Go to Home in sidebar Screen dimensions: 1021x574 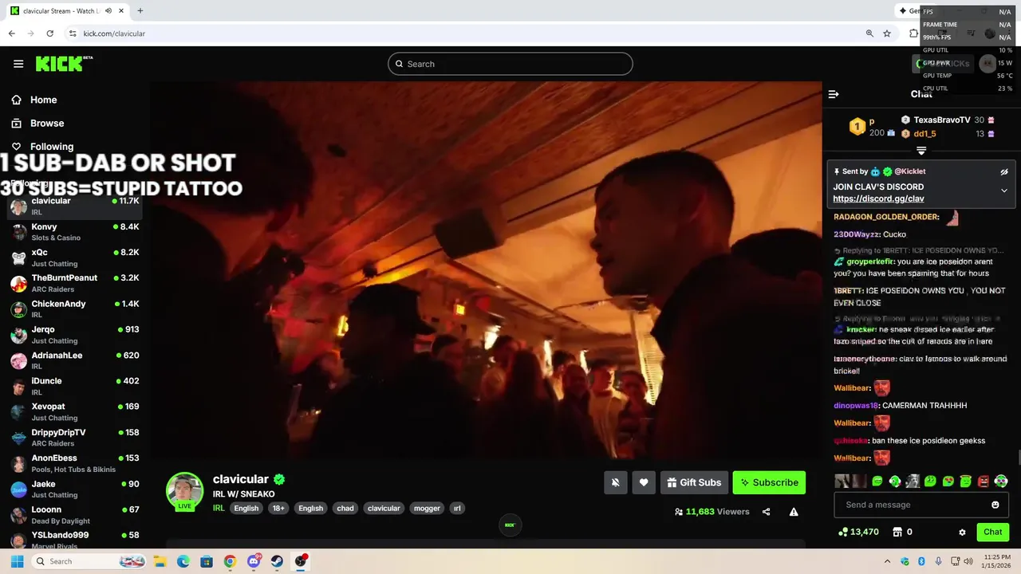coord(34,100)
